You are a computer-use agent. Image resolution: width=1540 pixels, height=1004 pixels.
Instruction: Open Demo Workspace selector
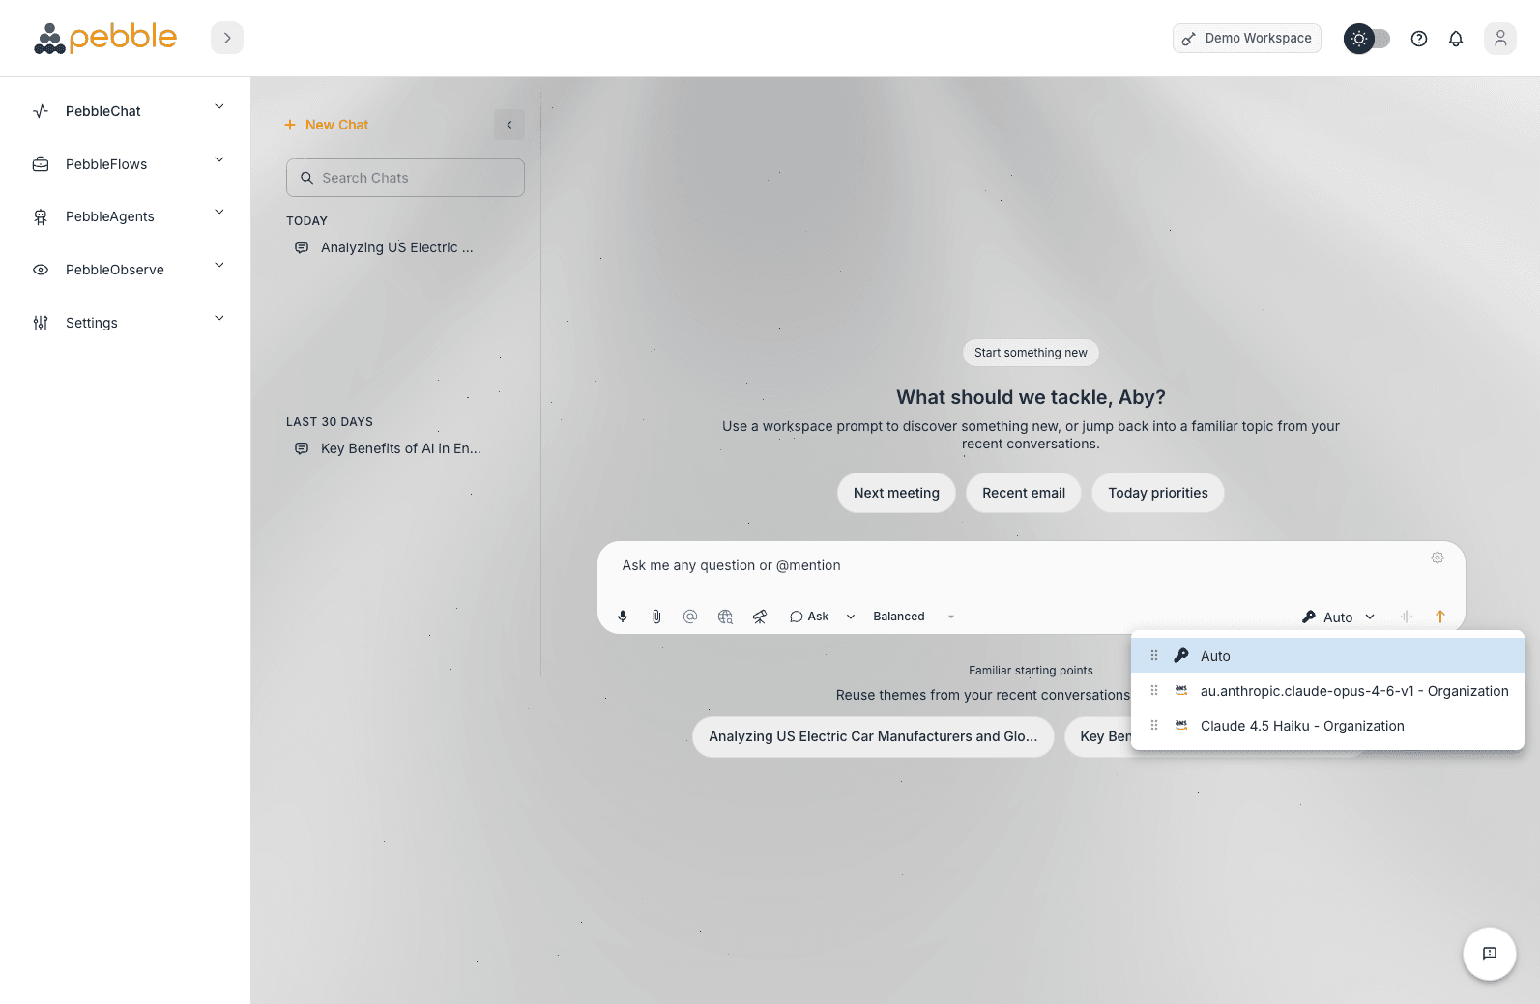[1247, 39]
